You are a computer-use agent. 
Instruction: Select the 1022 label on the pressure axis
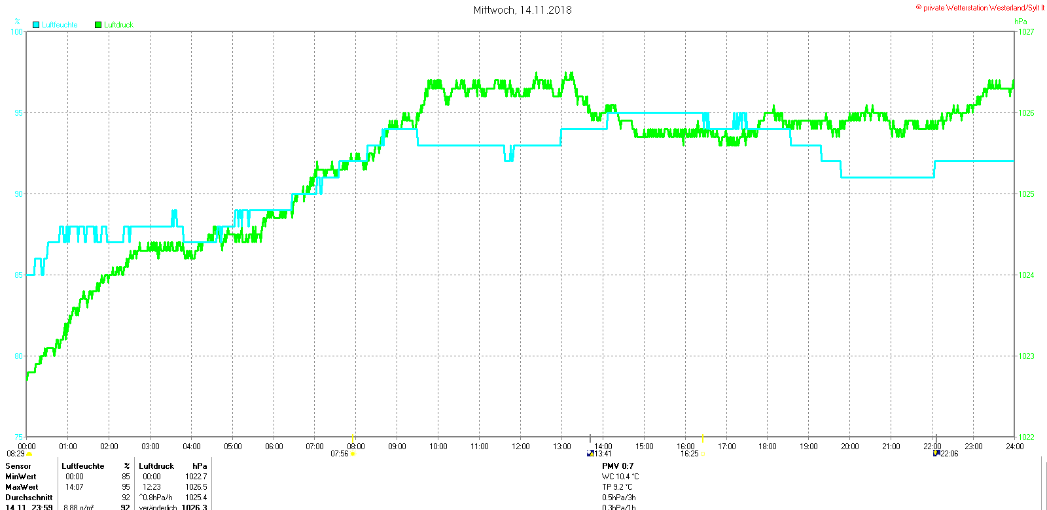[1026, 437]
